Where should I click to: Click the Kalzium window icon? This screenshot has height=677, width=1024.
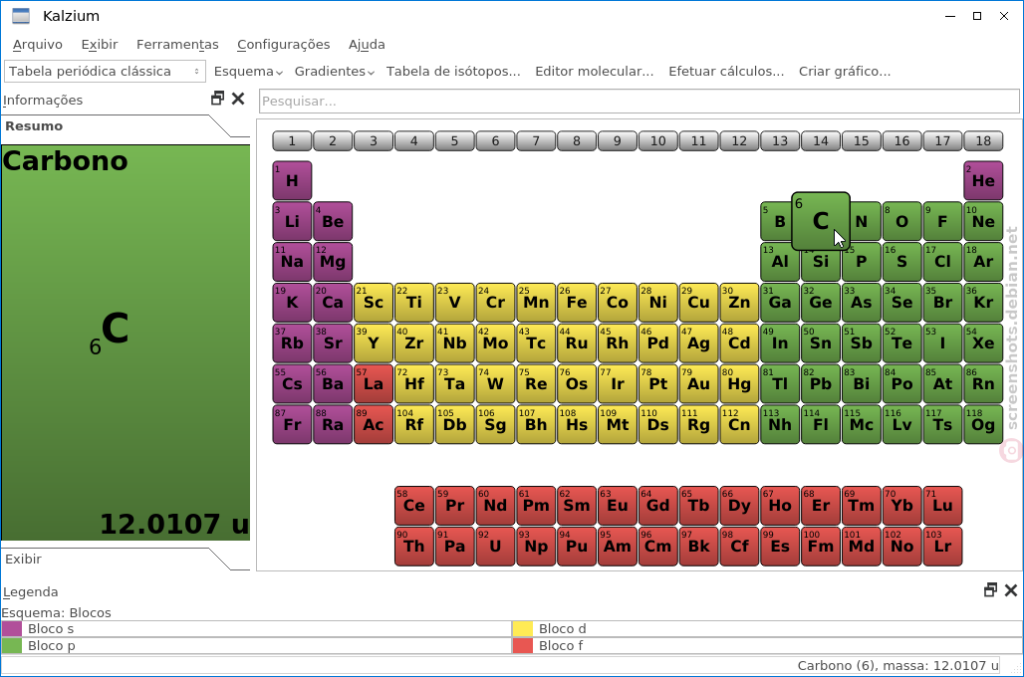21,16
